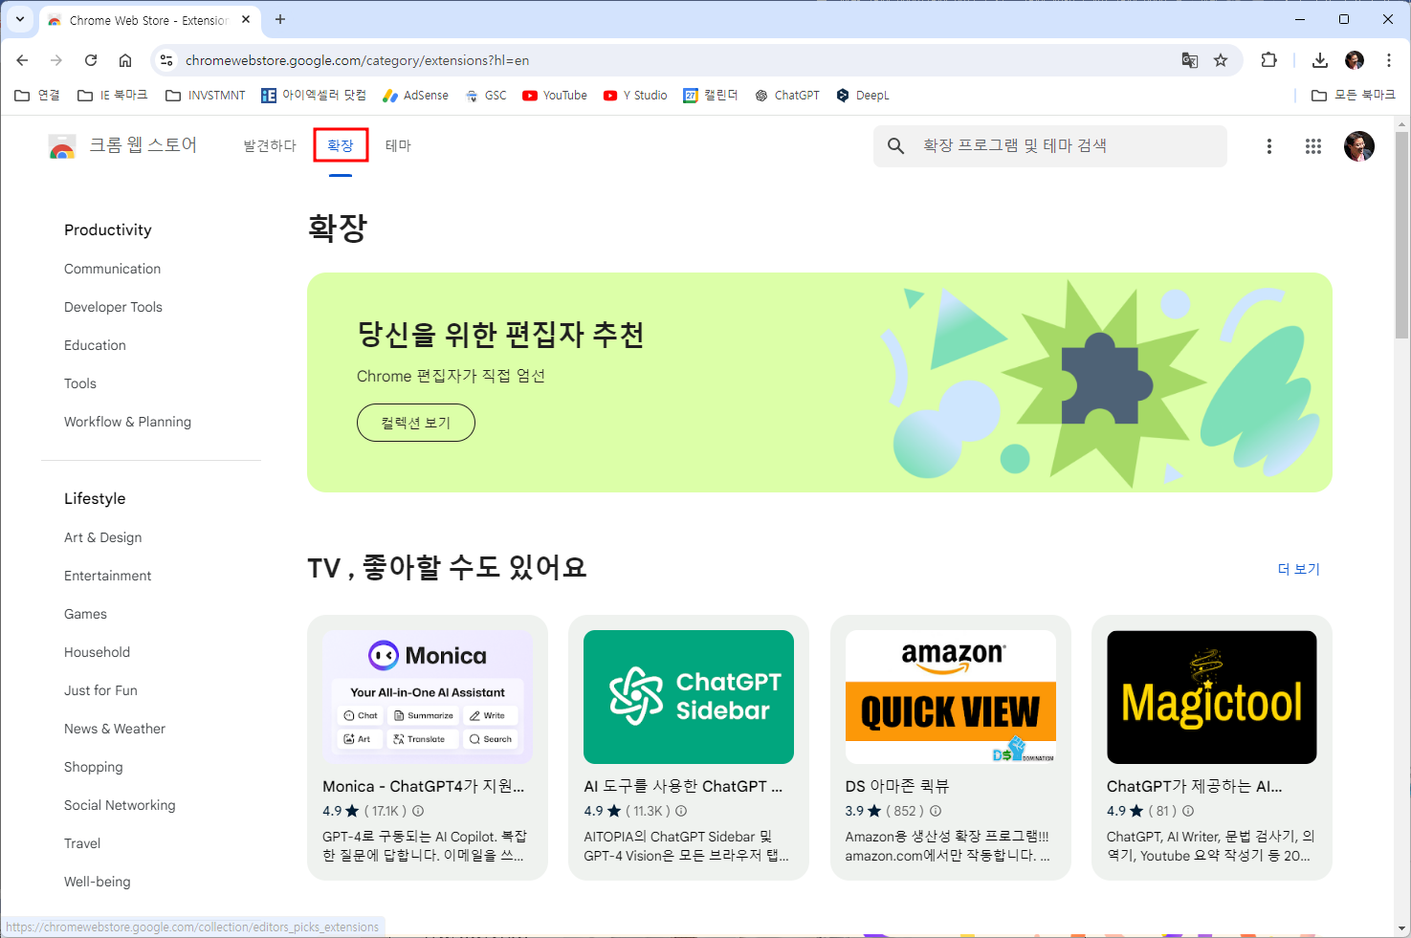Select the Education category

(95, 345)
